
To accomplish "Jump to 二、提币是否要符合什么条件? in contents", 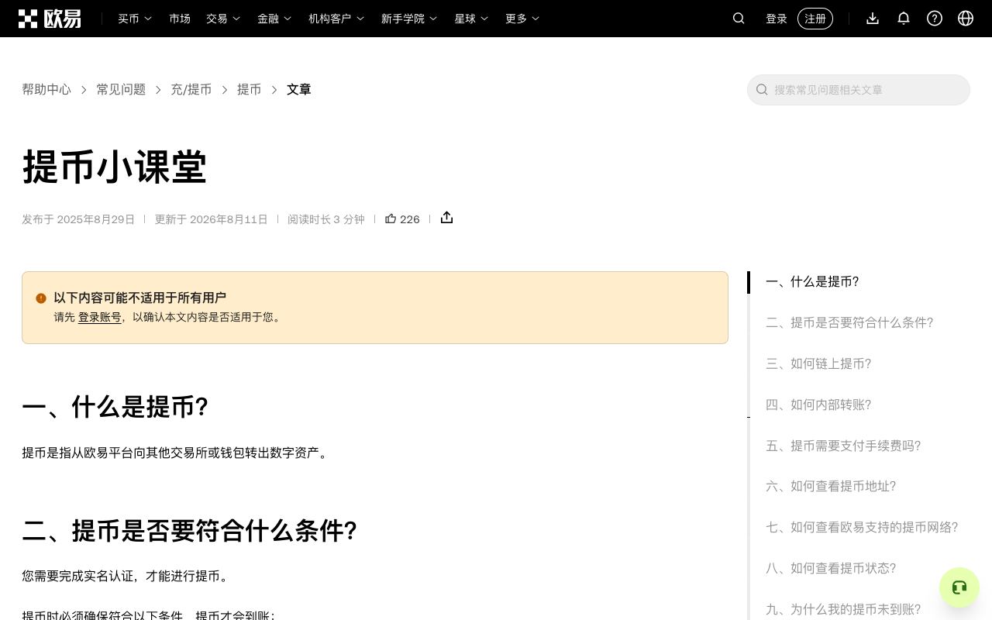I will point(849,323).
